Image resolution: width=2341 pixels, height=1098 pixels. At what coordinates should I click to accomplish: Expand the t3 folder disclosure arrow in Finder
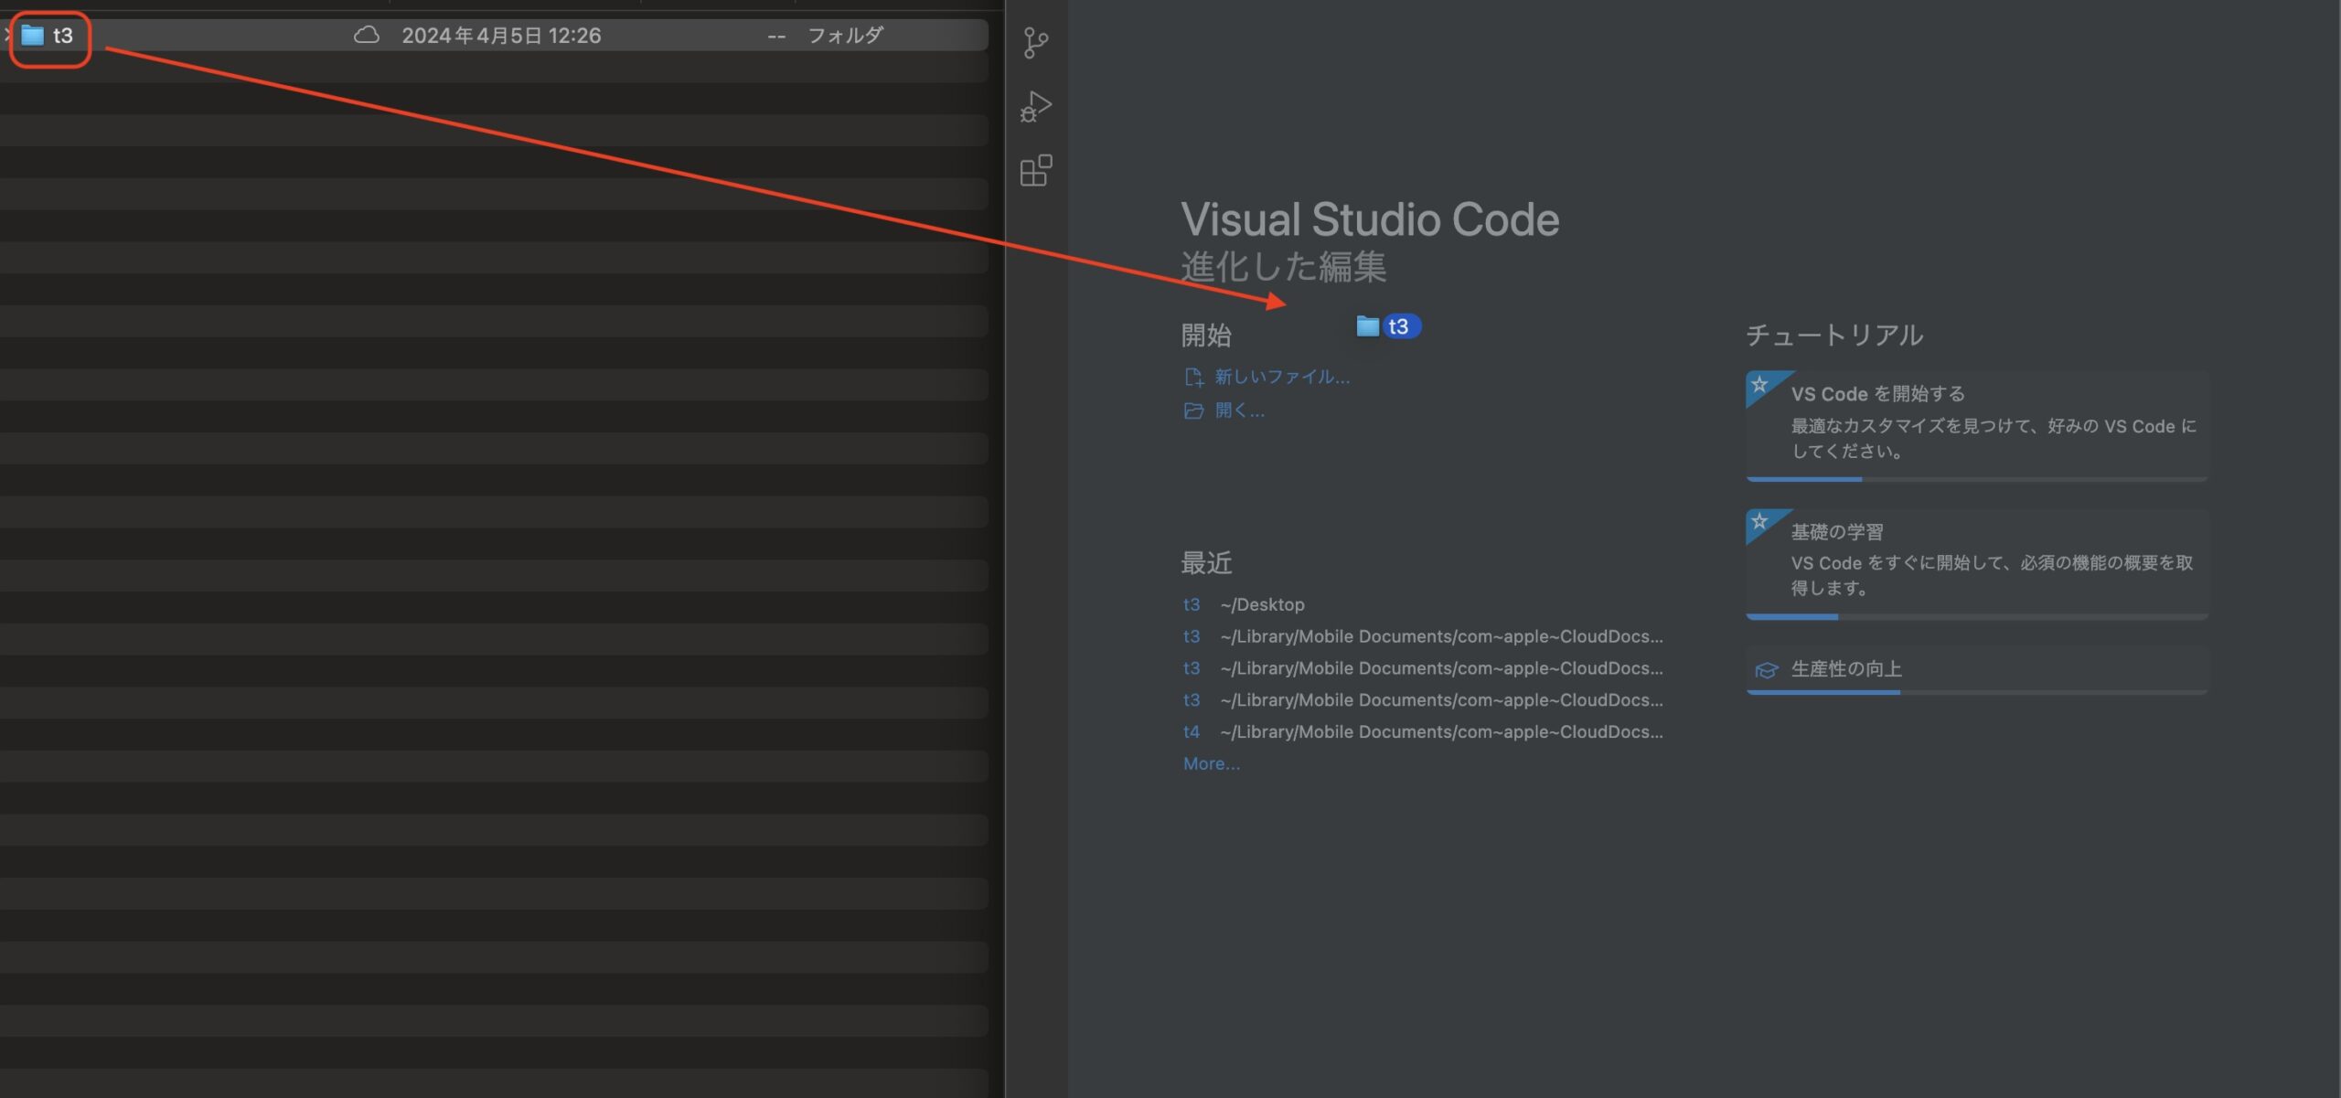[6, 35]
